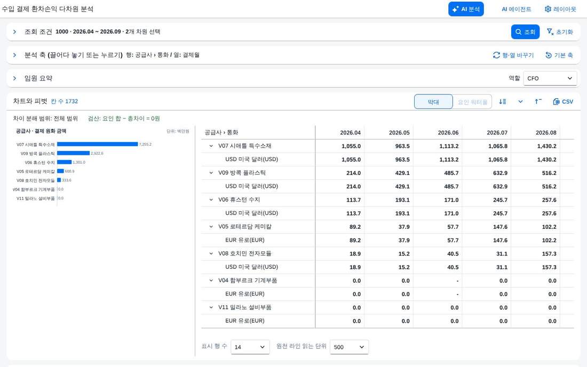Open the 표시 행 수 dropdown
The width and height of the screenshot is (587, 367).
pyautogui.click(x=250, y=347)
